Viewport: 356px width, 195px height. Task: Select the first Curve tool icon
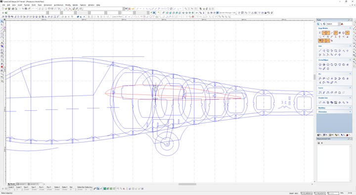(320, 92)
